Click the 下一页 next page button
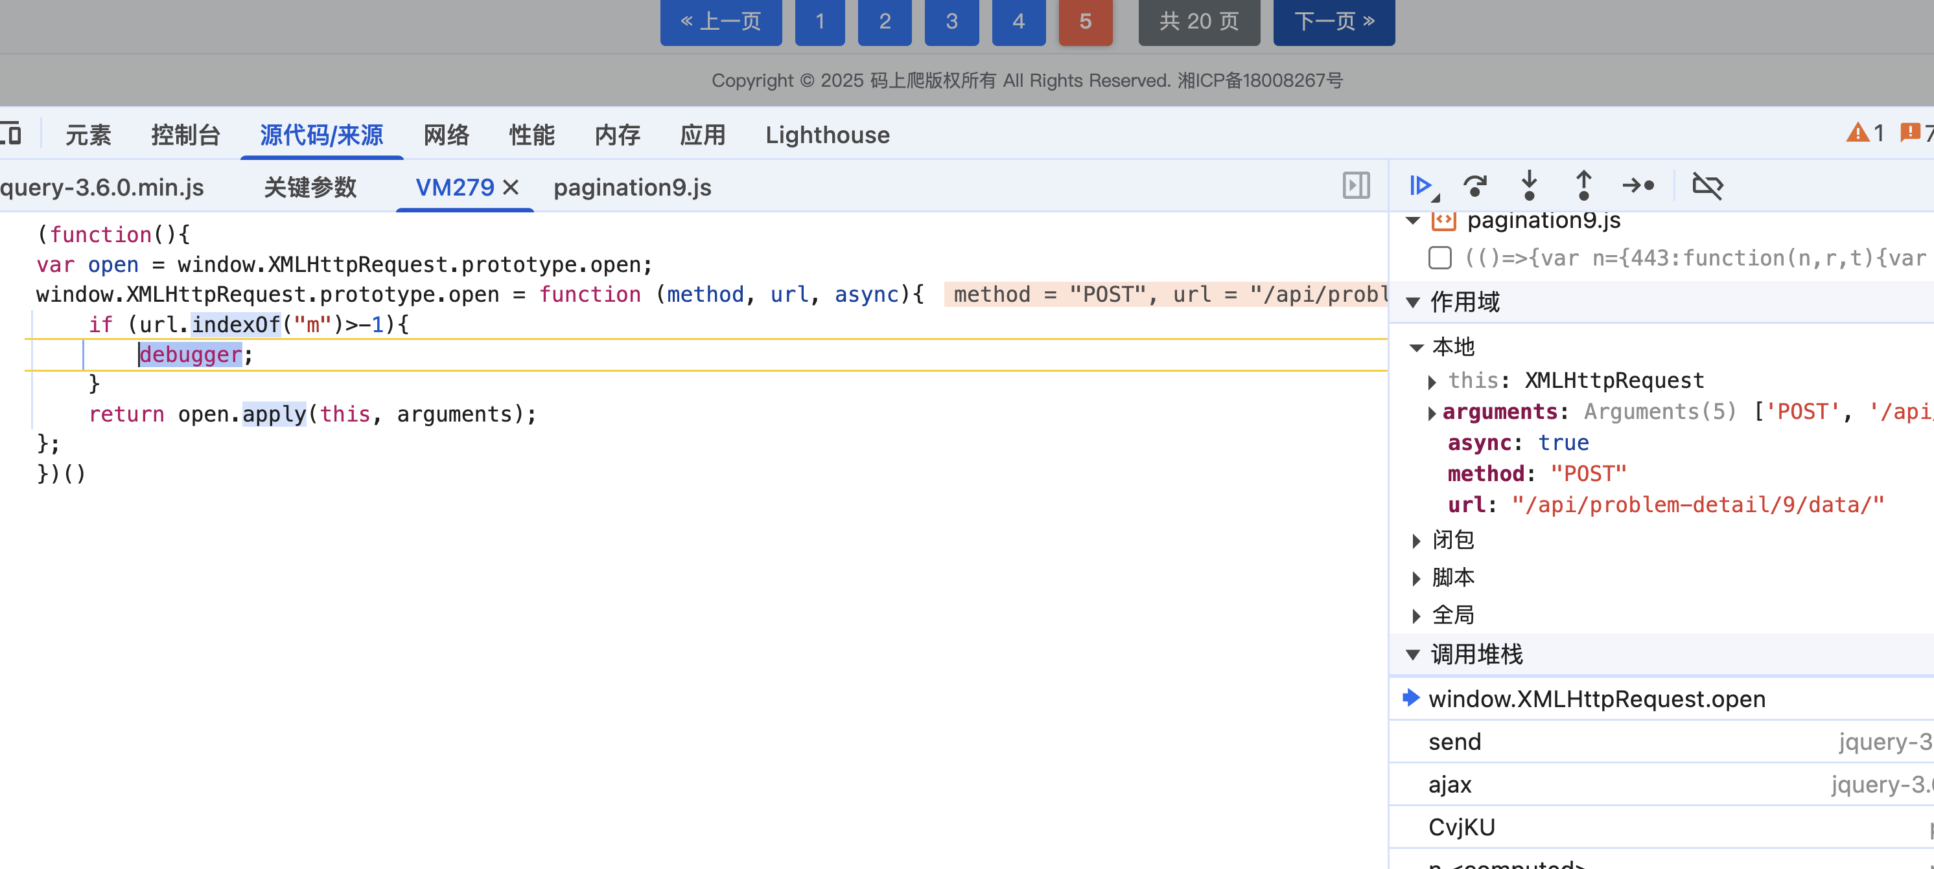Viewport: 1934px width, 869px height. pyautogui.click(x=1333, y=21)
